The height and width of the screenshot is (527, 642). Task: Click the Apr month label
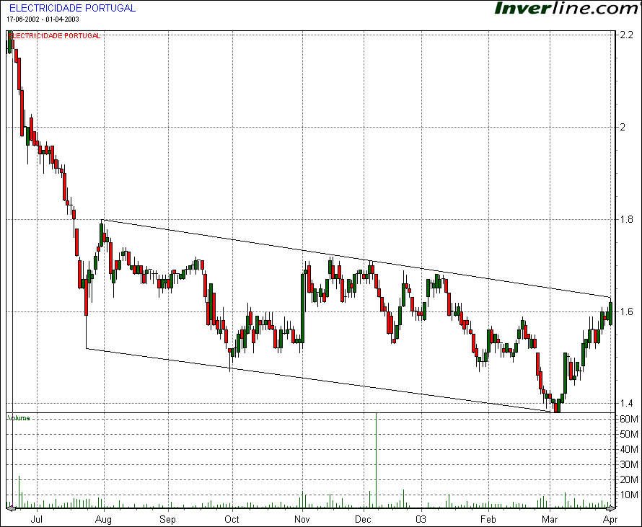[x=610, y=519]
